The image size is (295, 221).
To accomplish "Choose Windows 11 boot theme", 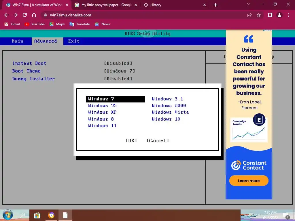I will tap(102, 126).
